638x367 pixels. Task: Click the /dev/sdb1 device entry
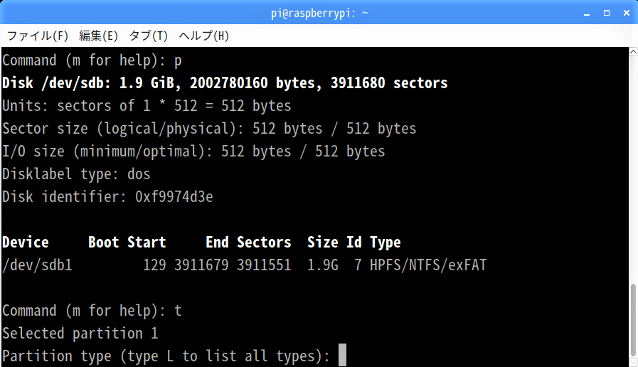tap(38, 265)
